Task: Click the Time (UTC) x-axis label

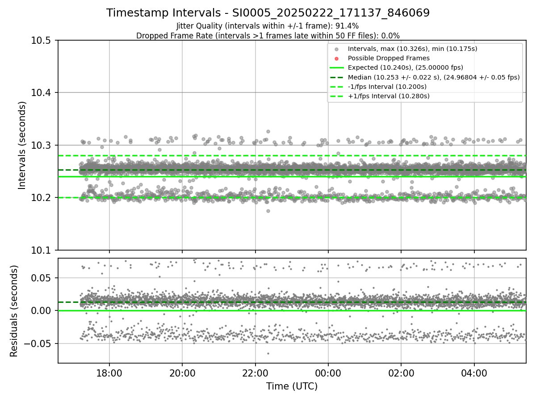Action: point(292,386)
